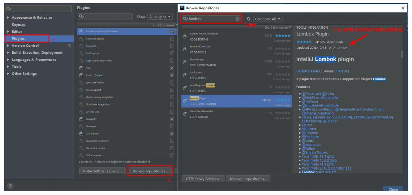Enable the AngularJS plugin checkbox
This screenshot has height=195, width=412.
click(x=172, y=46)
